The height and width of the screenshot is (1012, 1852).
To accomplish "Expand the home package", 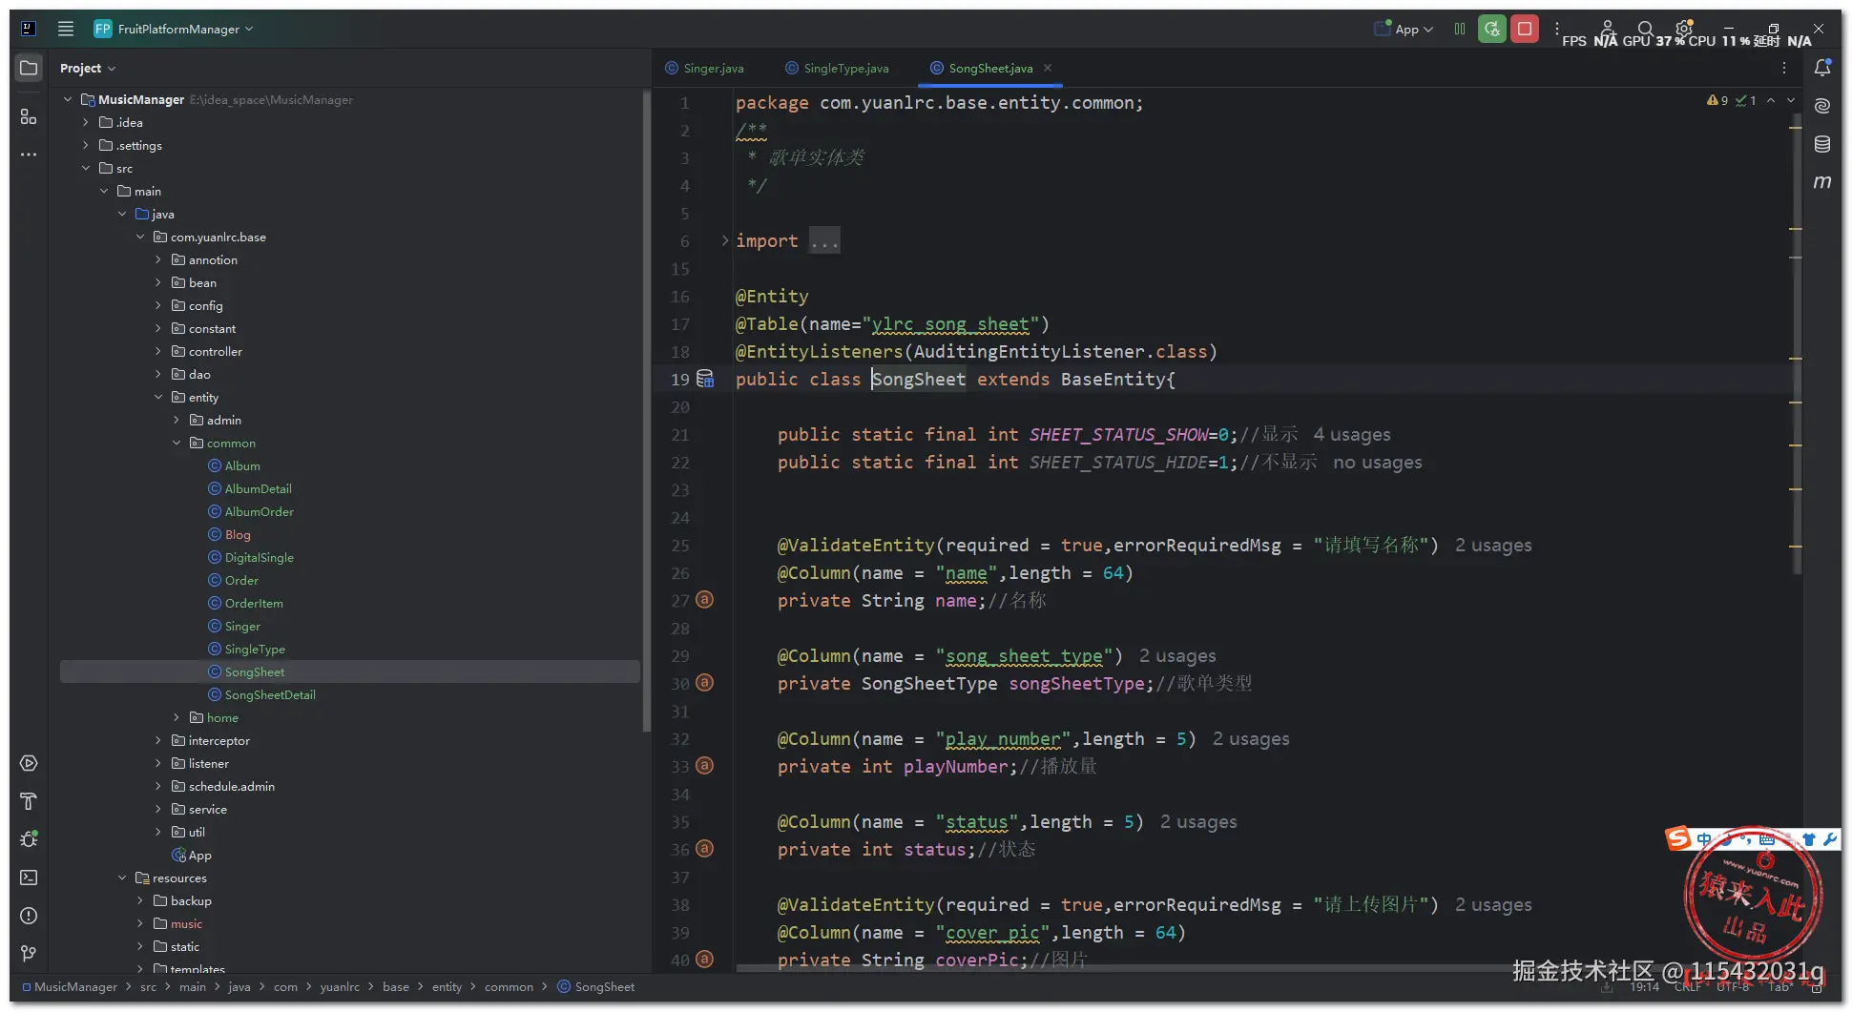I will click(x=177, y=717).
